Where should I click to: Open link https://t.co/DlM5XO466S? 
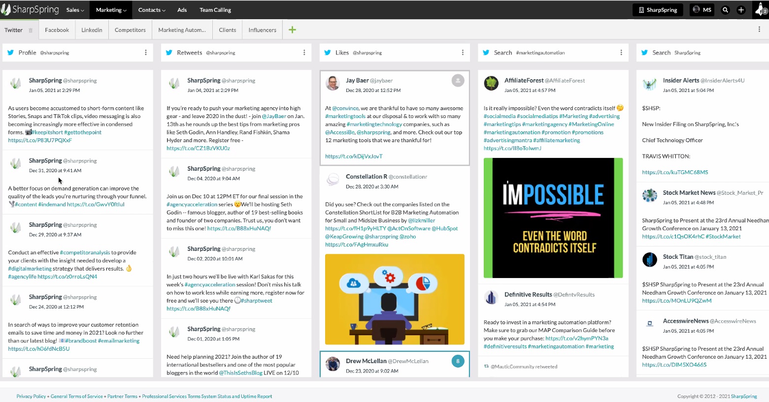click(x=674, y=365)
